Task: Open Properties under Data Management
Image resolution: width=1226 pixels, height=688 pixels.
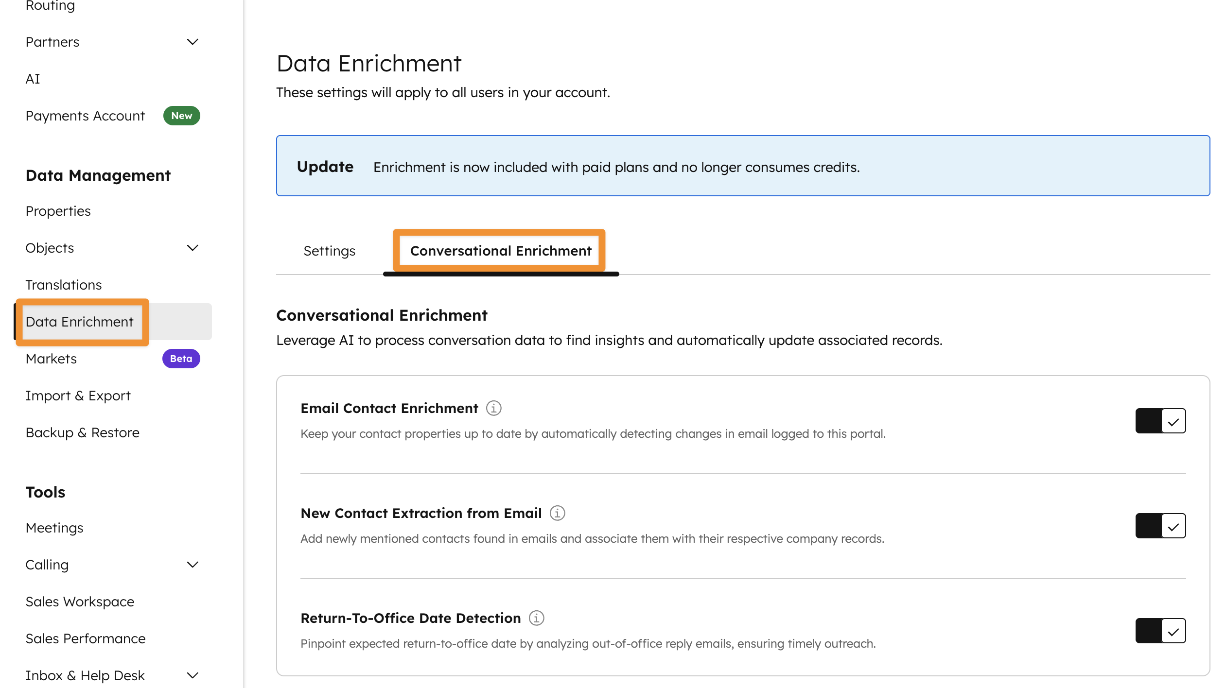Action: [x=58, y=211]
